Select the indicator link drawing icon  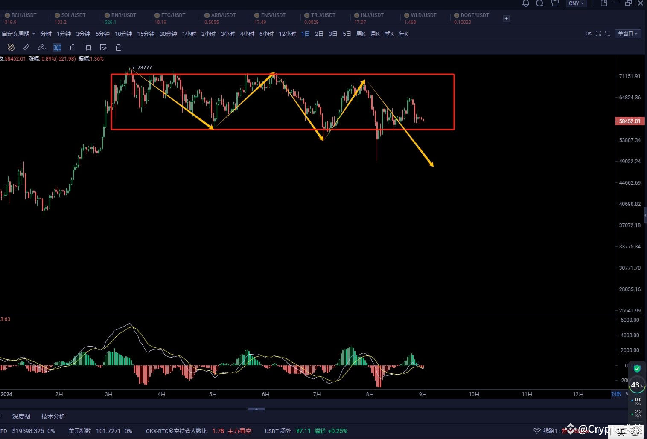[11, 47]
